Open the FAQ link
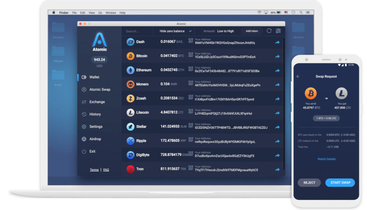367x210 pixels. [x=106, y=170]
